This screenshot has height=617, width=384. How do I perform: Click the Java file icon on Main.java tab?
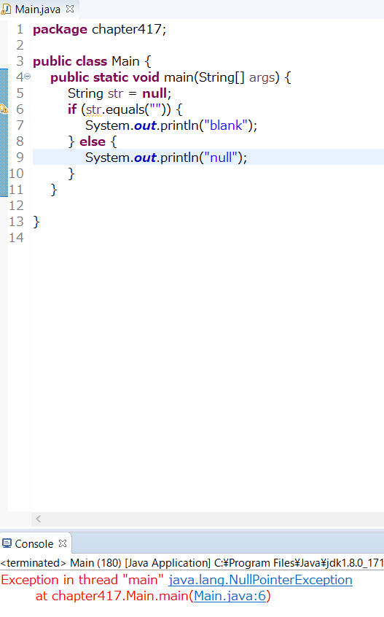[6, 9]
